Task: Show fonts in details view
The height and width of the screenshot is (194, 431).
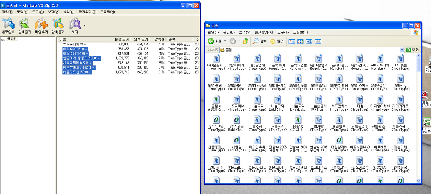Action: tap(318, 41)
